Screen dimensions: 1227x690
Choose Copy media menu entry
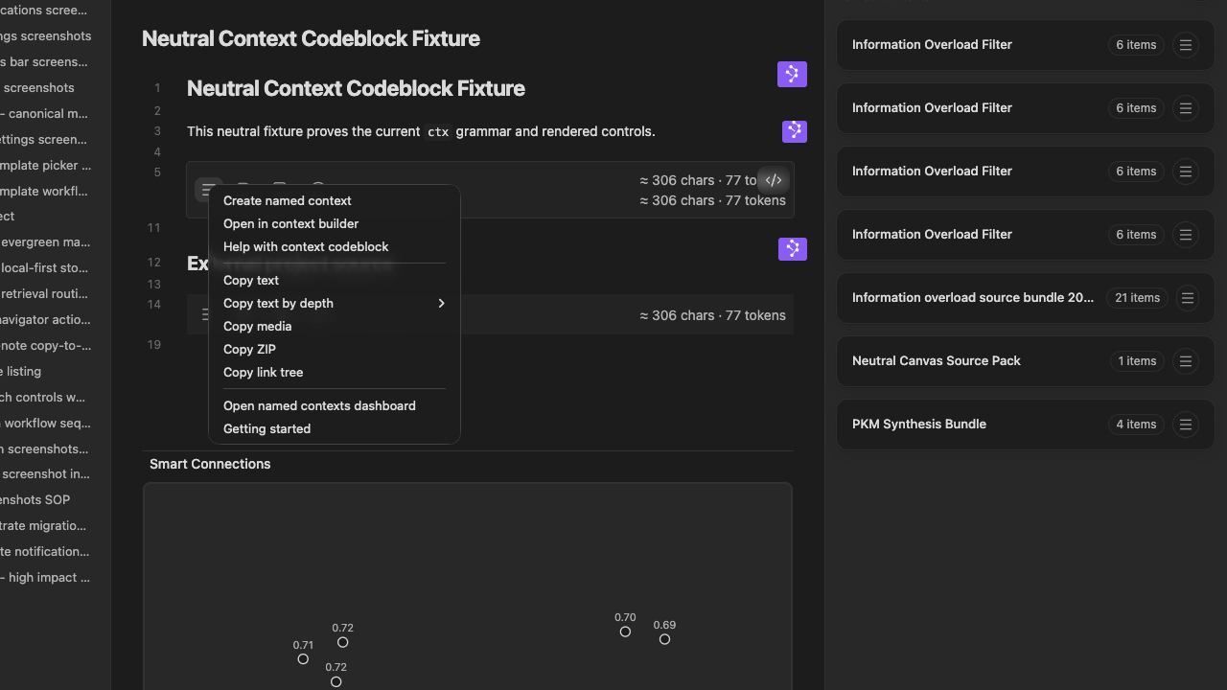[x=335, y=327]
